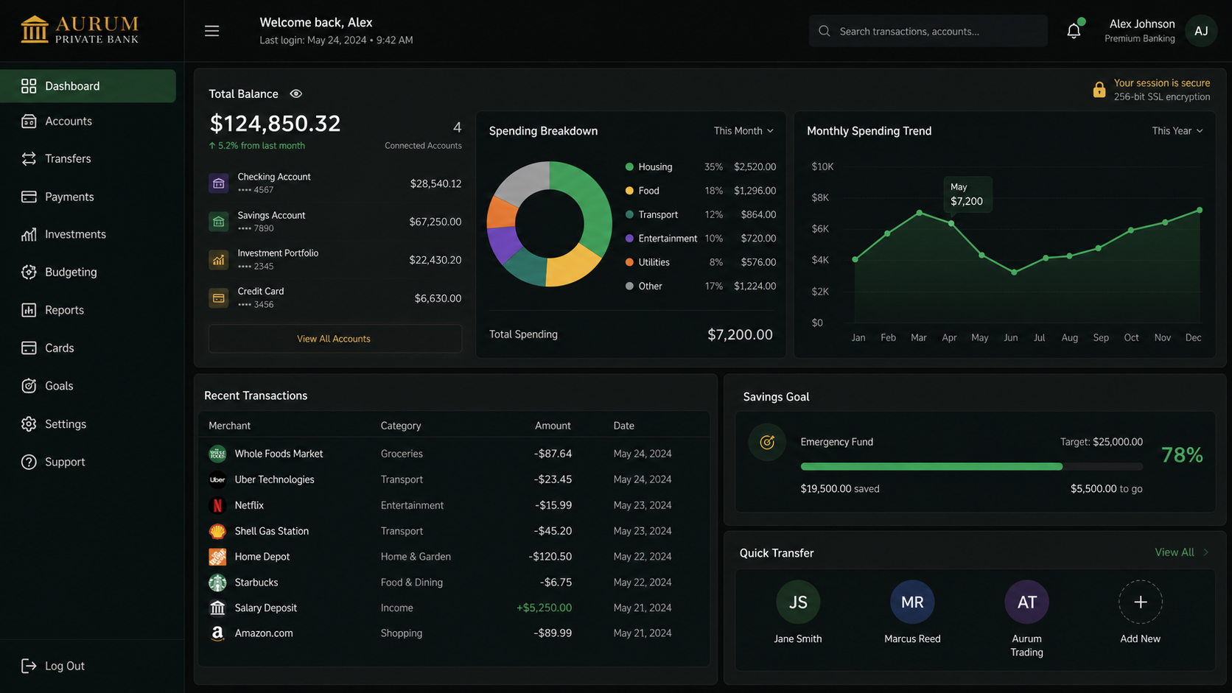Screen dimensions: 1232x693
Task: Click the padlock secure session icon
Action: pos(1099,90)
